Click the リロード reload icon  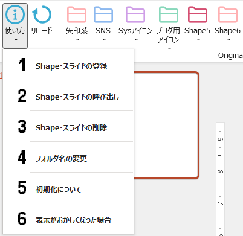tap(42, 14)
